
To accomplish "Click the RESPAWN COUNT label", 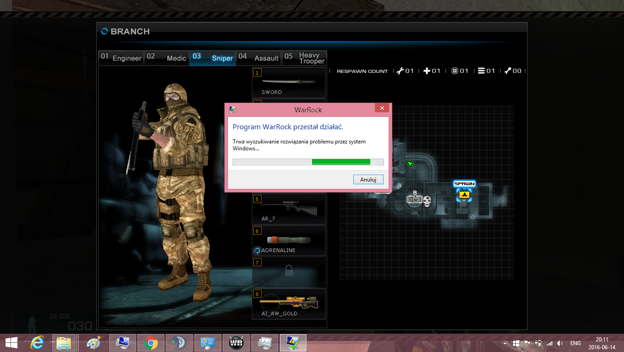I will [x=362, y=71].
